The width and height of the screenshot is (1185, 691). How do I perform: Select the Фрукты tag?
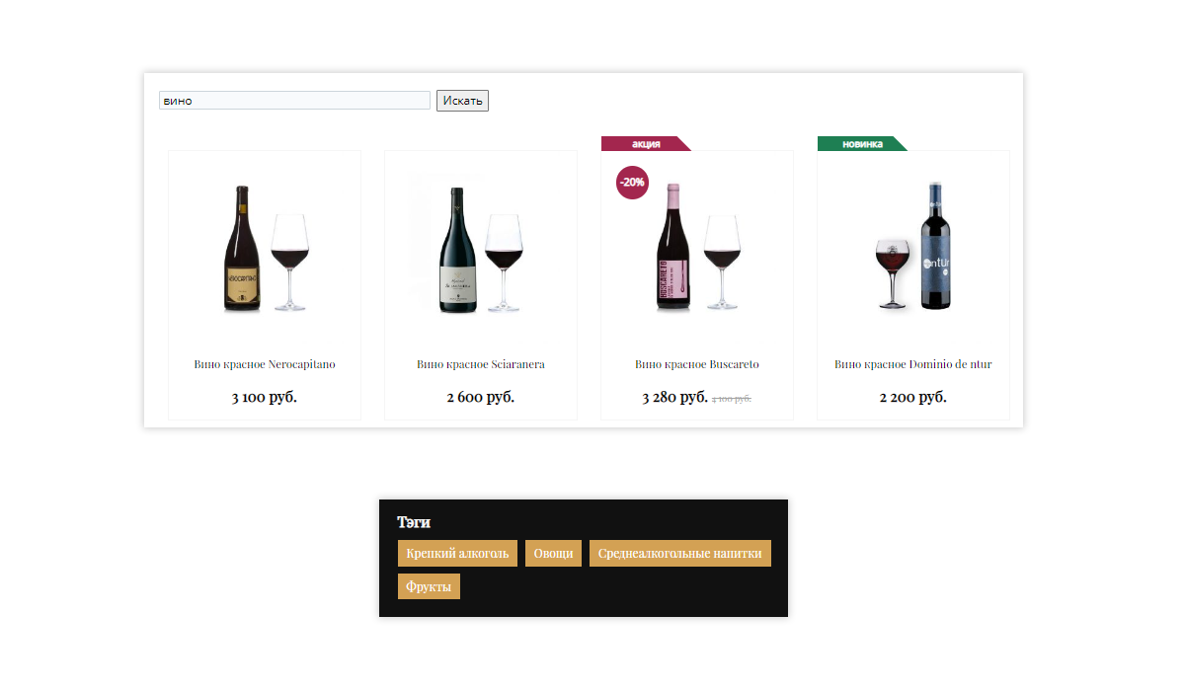pyautogui.click(x=429, y=586)
